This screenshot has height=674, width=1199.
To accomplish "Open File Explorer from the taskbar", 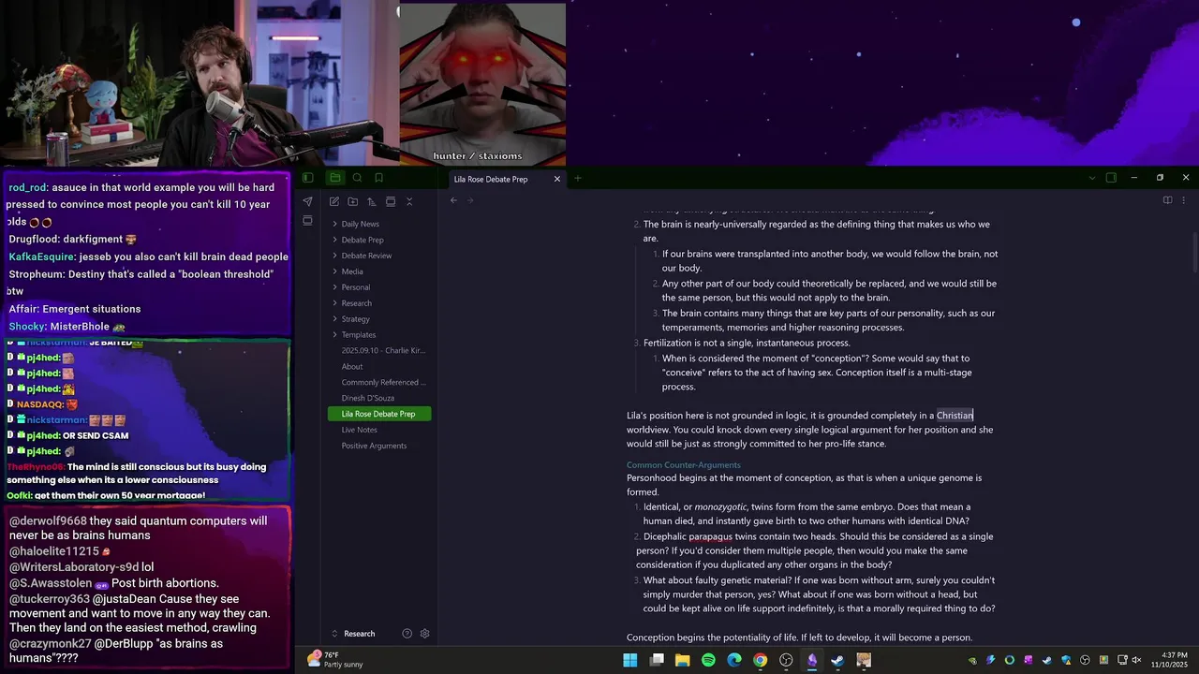I will pos(682,660).
